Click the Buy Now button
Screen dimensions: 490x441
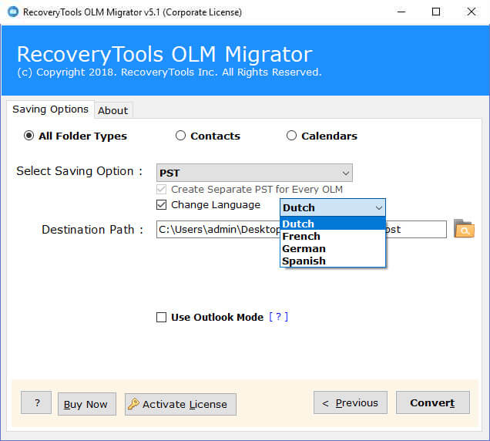(x=87, y=404)
